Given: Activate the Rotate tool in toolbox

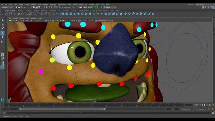Looking at the screenshot, I should (x=2, y=37).
